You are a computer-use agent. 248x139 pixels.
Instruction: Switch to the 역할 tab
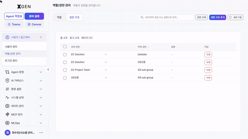coord(59,17)
